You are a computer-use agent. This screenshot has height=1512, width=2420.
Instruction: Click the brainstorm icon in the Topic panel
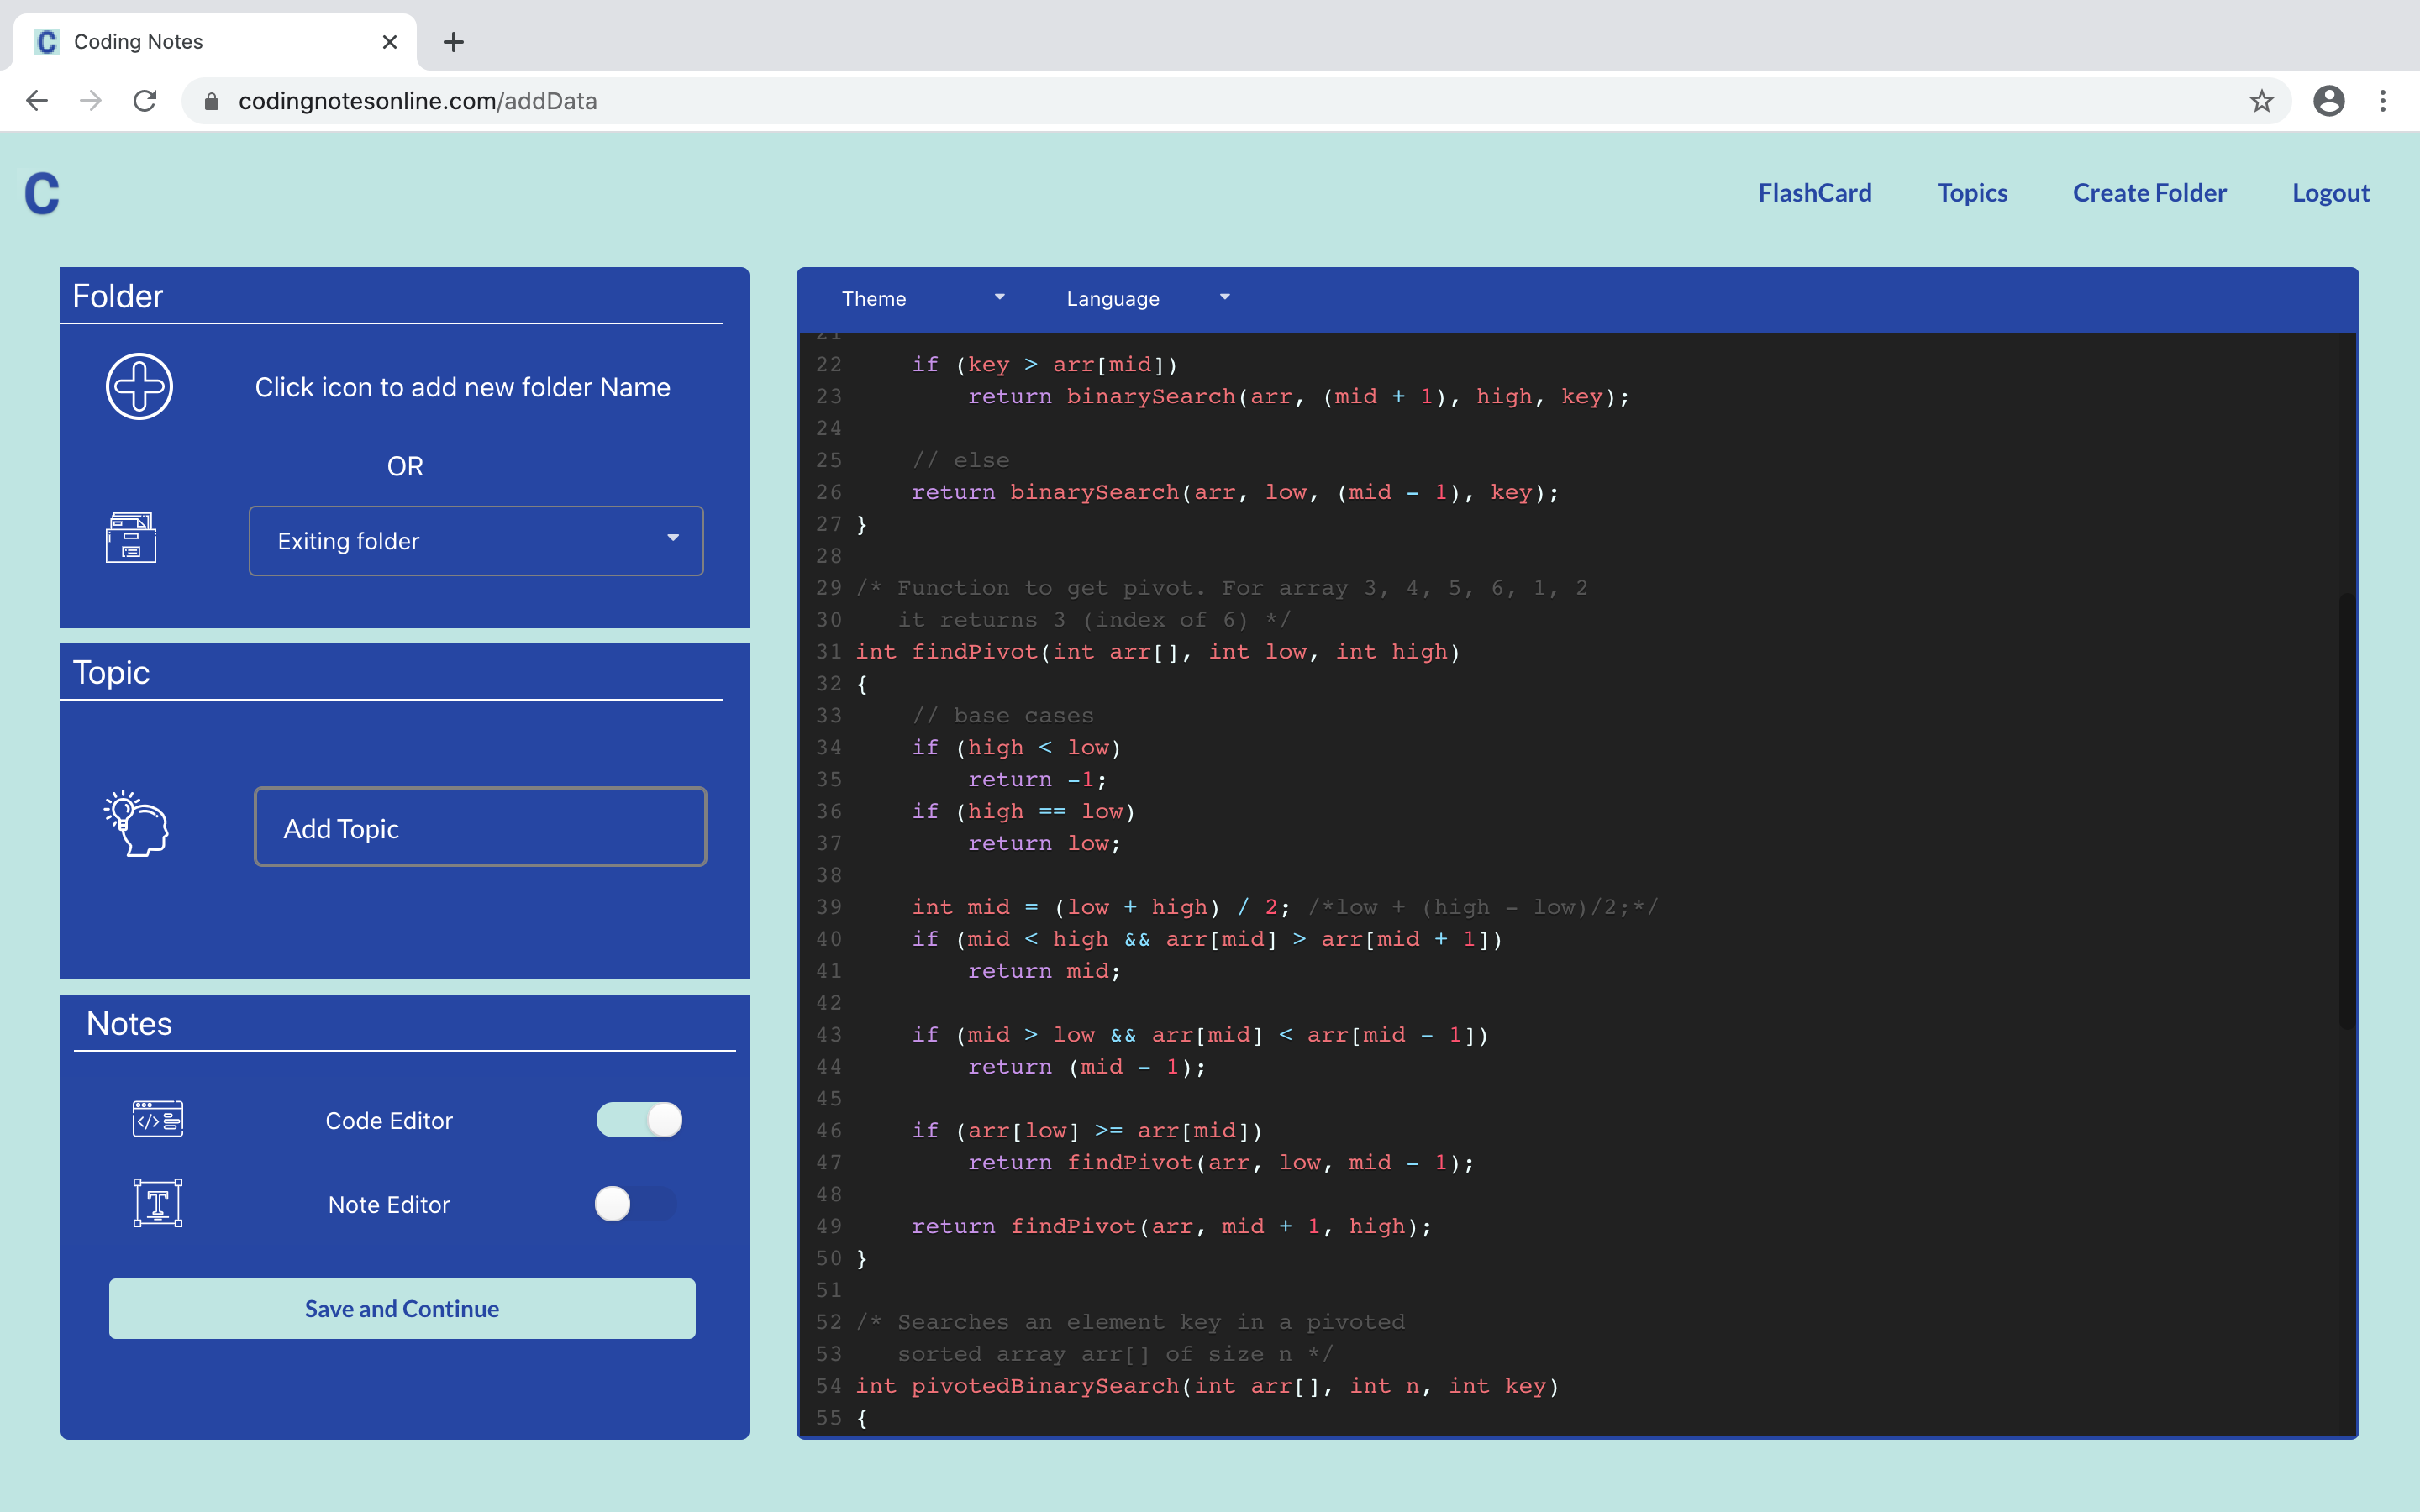pos(135,824)
